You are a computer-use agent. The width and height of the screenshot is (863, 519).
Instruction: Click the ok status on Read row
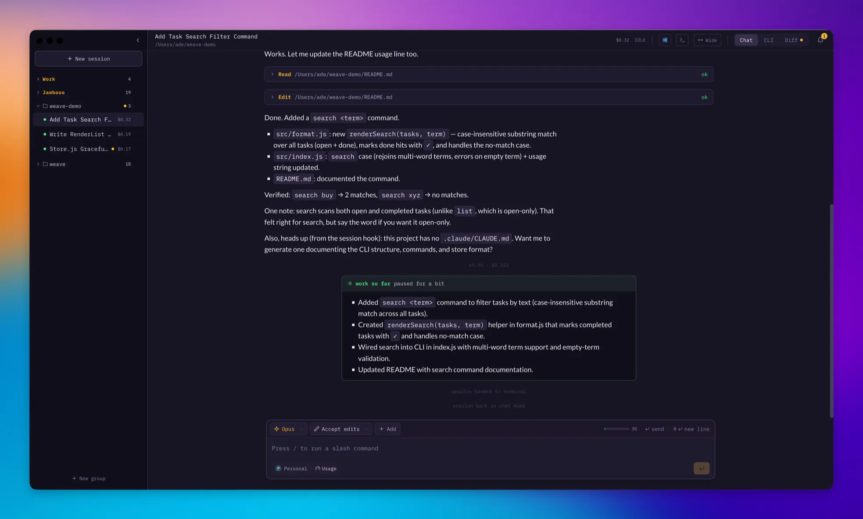(x=704, y=74)
